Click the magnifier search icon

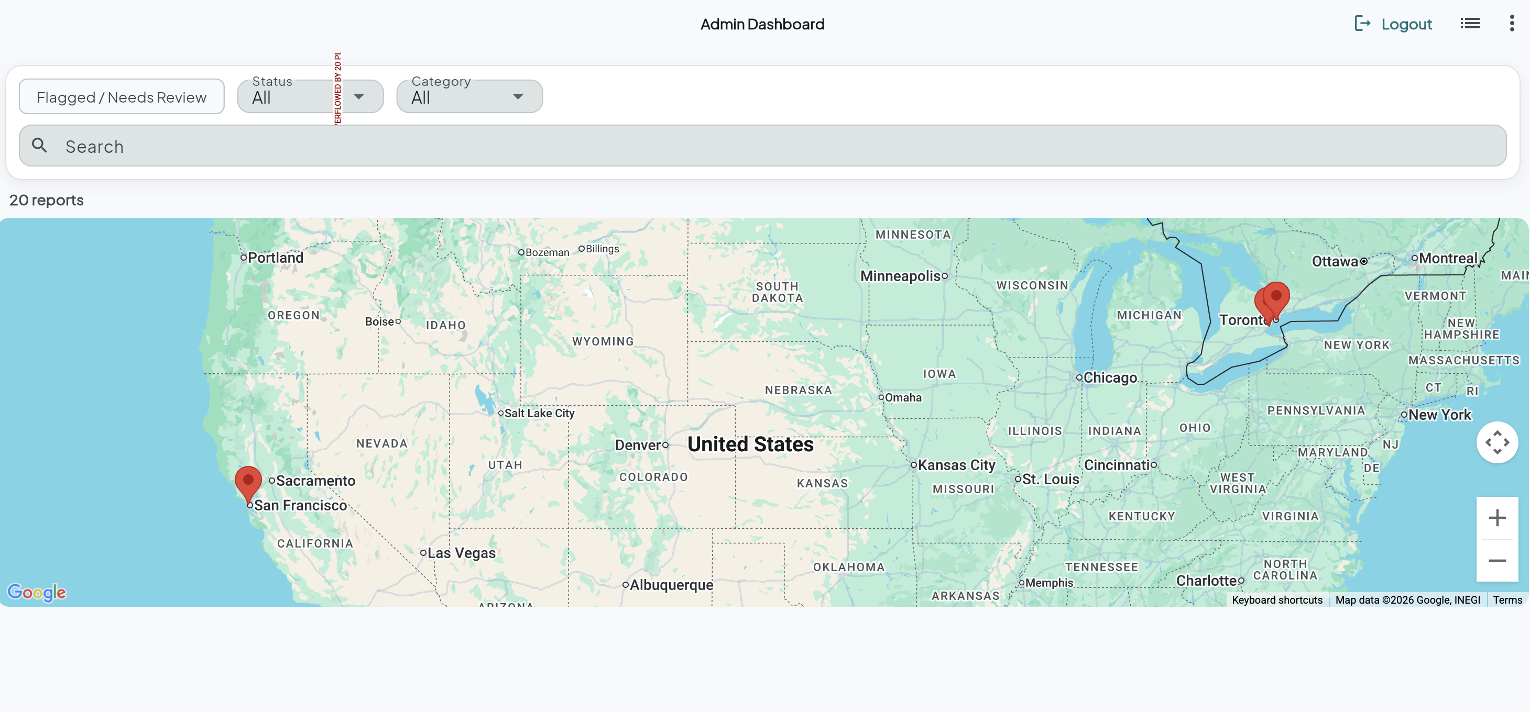click(40, 146)
